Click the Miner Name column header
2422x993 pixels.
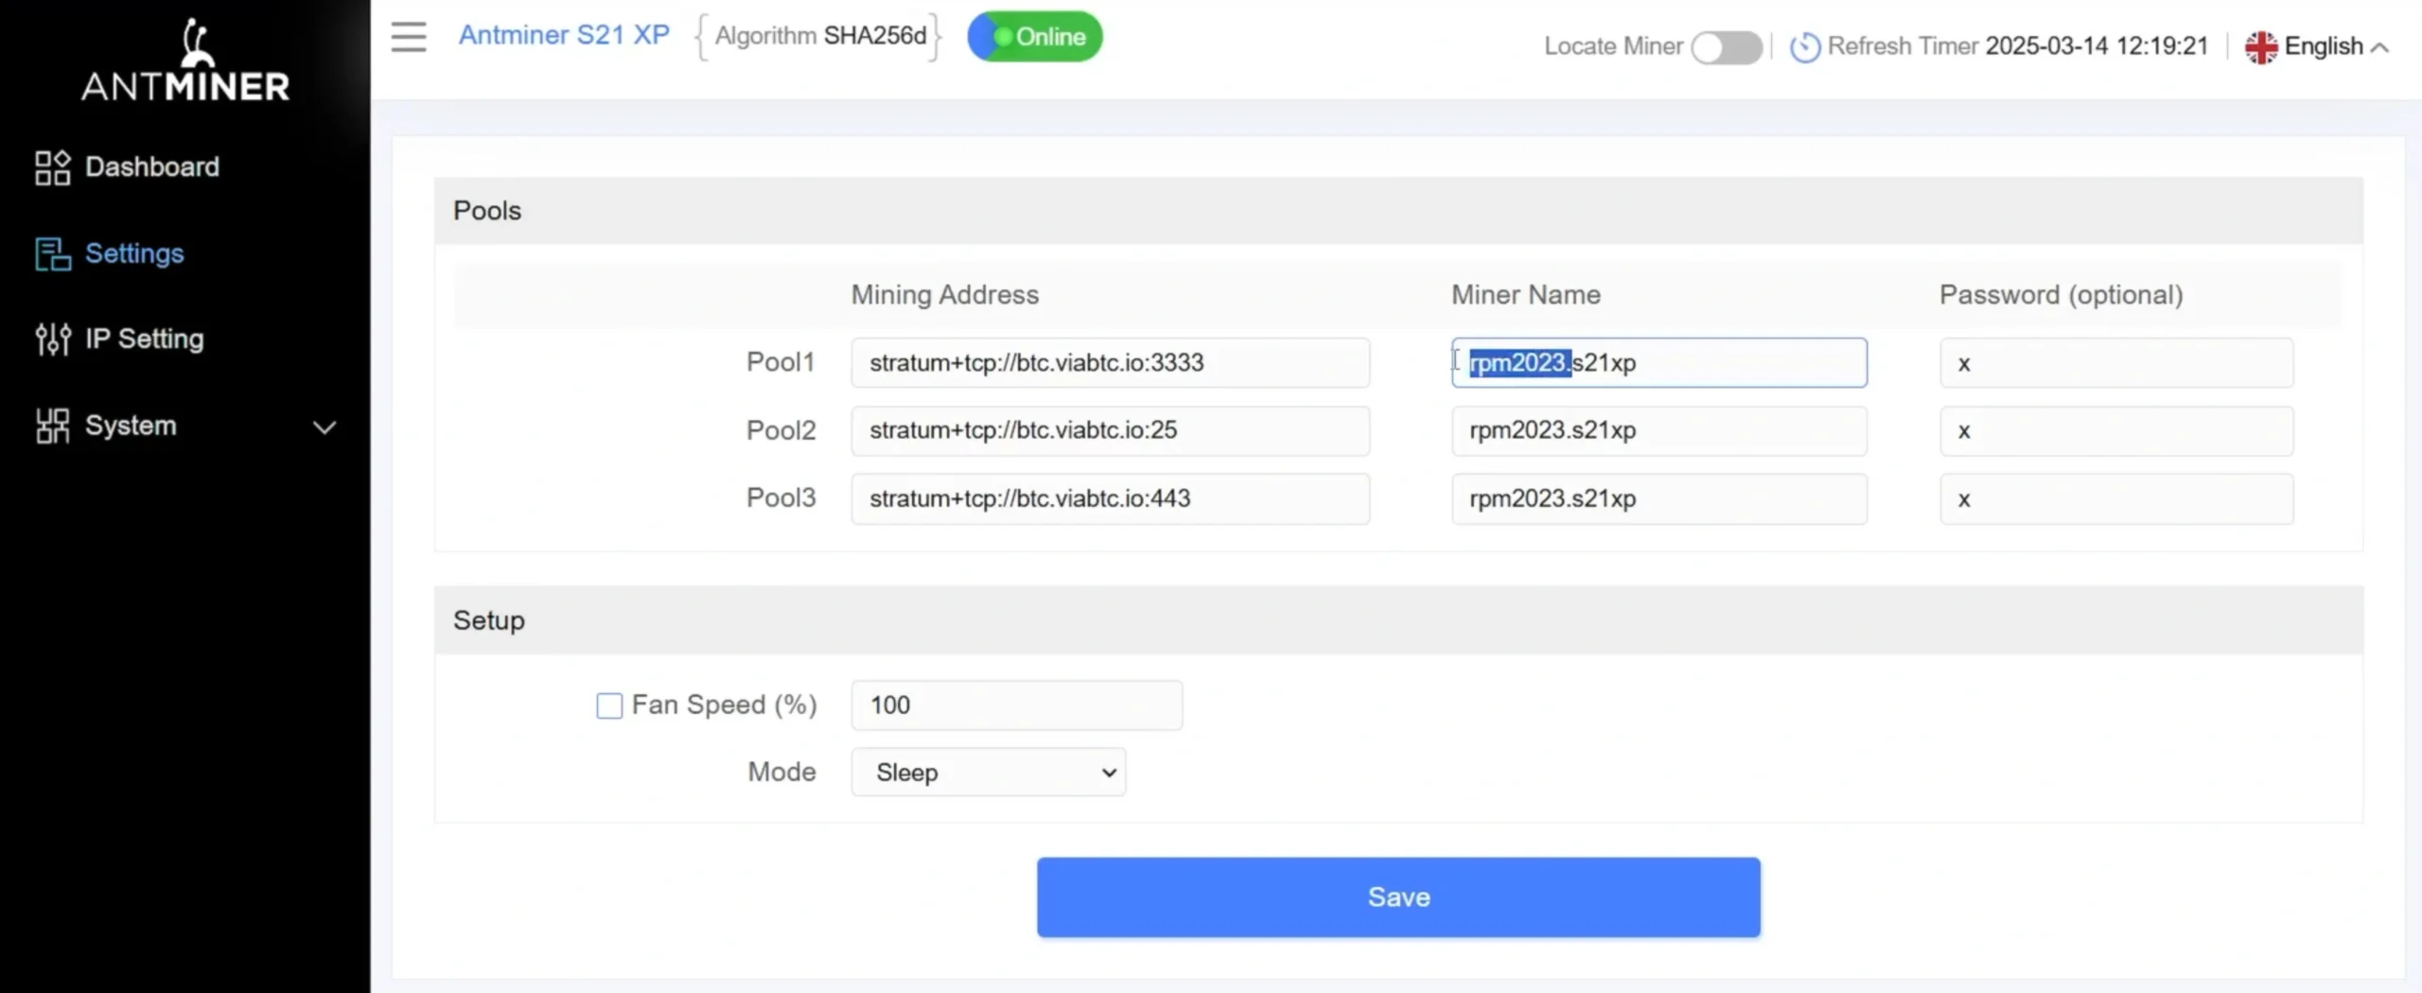coord(1526,295)
